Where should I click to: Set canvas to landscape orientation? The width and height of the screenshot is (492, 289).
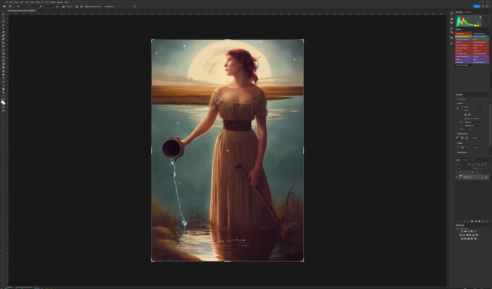(x=469, y=114)
